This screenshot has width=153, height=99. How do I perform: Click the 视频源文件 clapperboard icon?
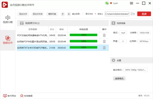tap(22, 23)
